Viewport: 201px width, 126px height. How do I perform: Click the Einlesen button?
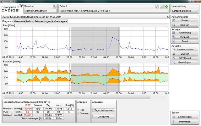click(185, 25)
